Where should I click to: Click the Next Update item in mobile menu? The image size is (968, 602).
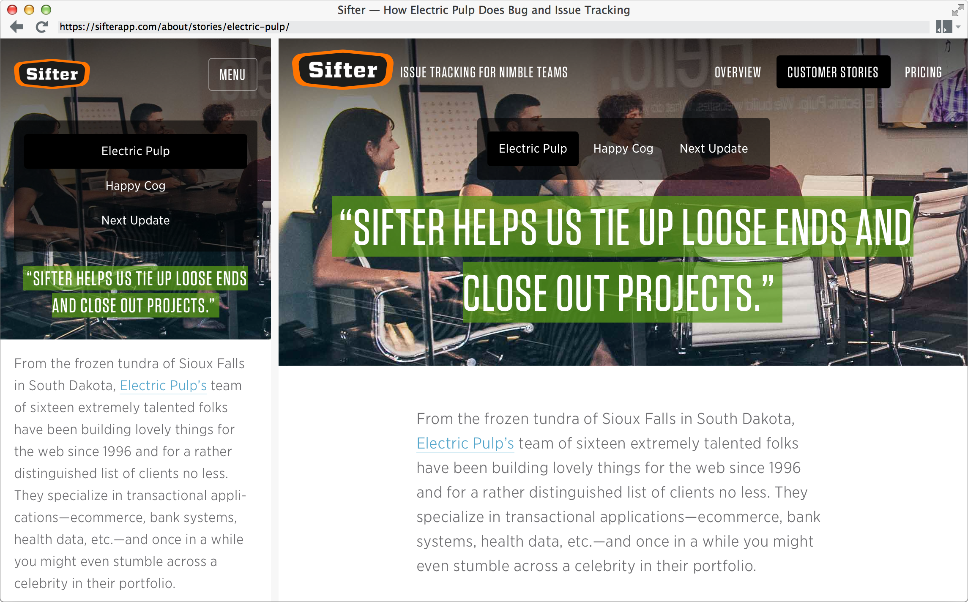tap(135, 219)
